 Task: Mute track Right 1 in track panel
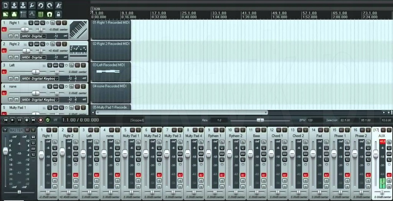pyautogui.click(x=58, y=23)
